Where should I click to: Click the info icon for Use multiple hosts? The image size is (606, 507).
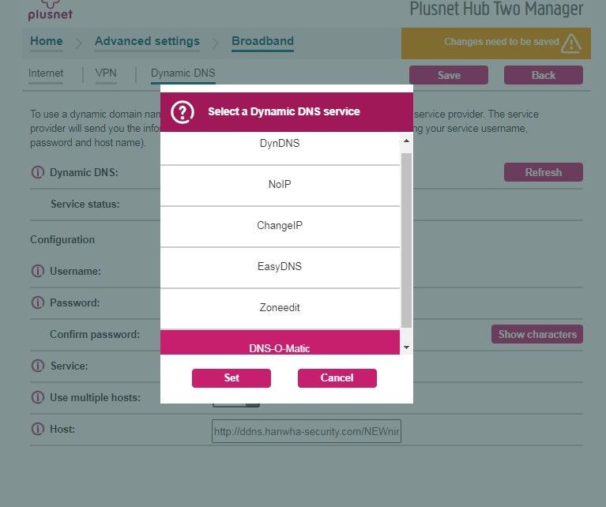(37, 397)
